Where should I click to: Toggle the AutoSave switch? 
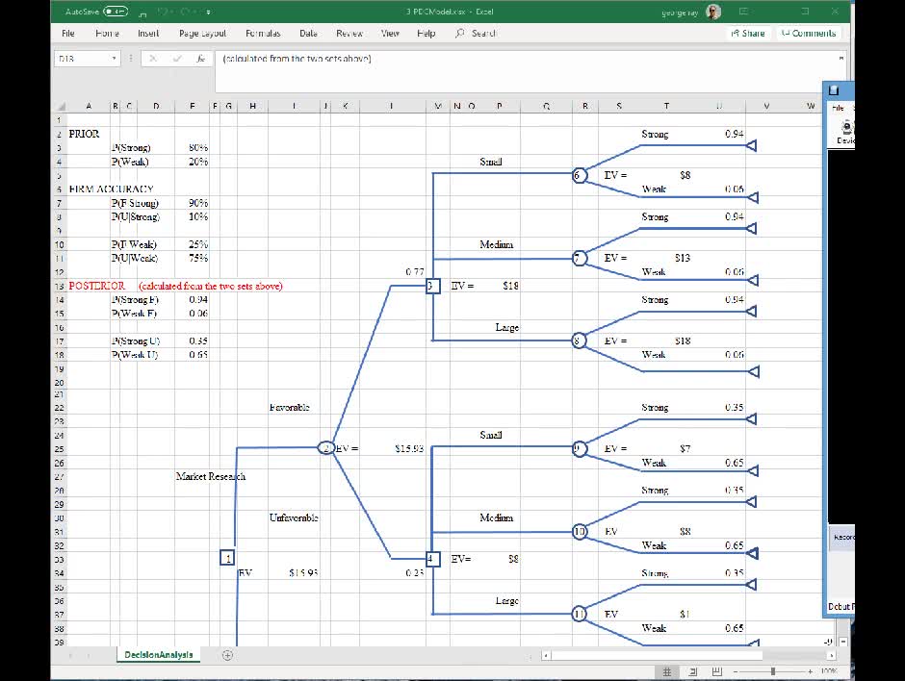pyautogui.click(x=116, y=13)
